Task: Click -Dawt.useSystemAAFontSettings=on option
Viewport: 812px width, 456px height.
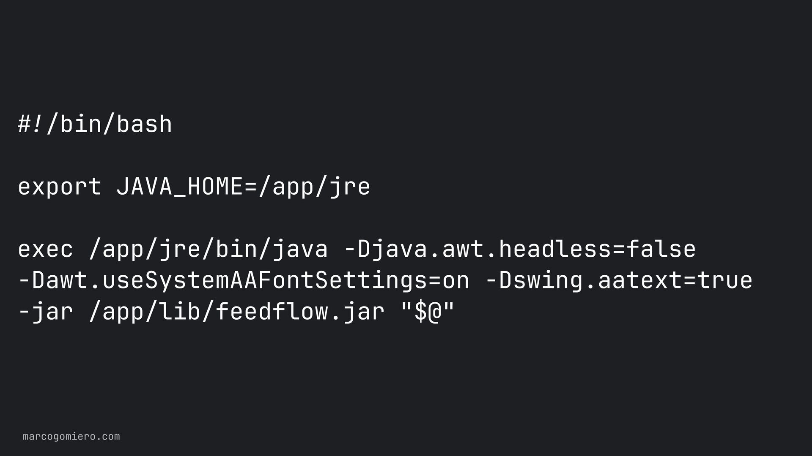Action: (244, 280)
